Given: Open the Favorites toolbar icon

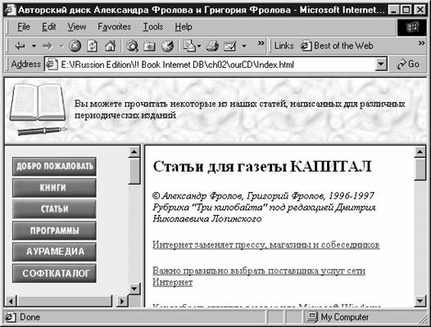Looking at the screenshot, I should tap(149, 46).
